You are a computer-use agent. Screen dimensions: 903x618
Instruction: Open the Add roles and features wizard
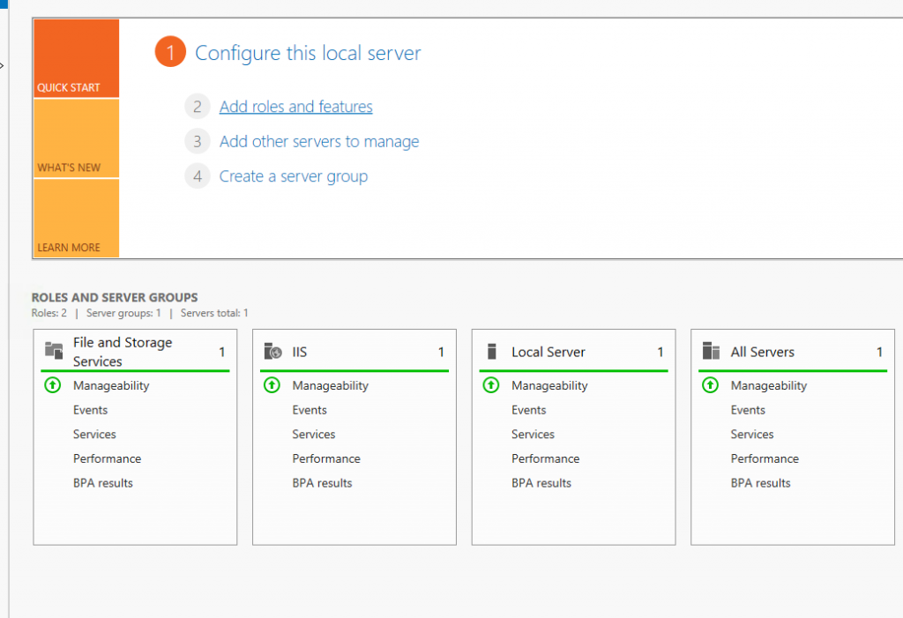[295, 106]
